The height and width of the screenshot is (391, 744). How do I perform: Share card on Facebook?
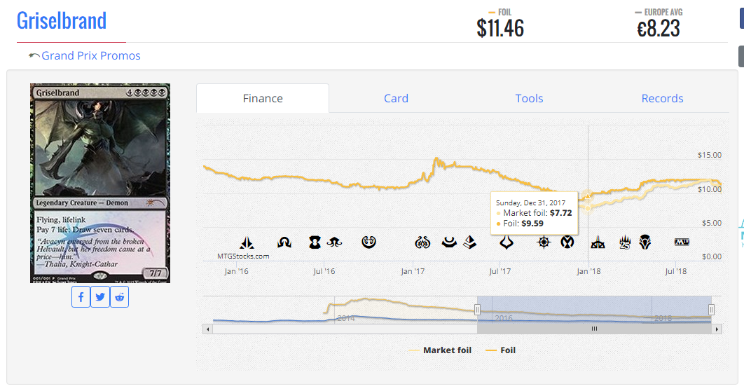coord(81,297)
